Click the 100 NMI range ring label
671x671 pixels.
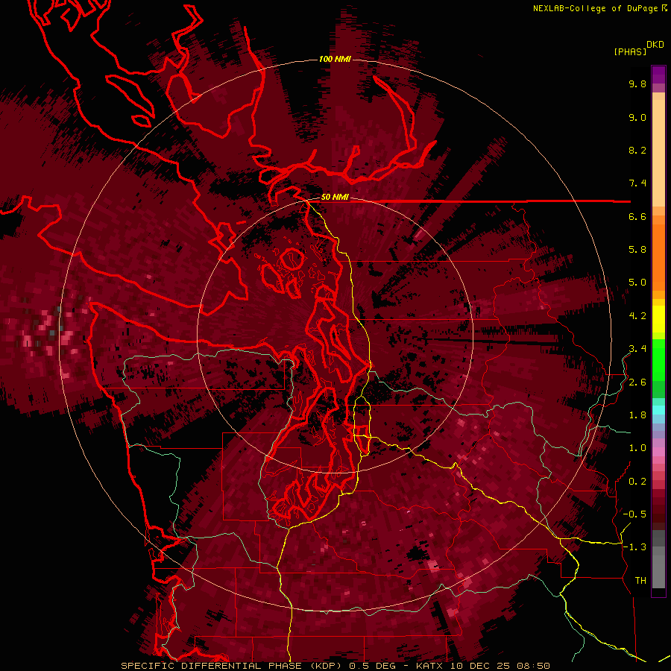click(335, 59)
